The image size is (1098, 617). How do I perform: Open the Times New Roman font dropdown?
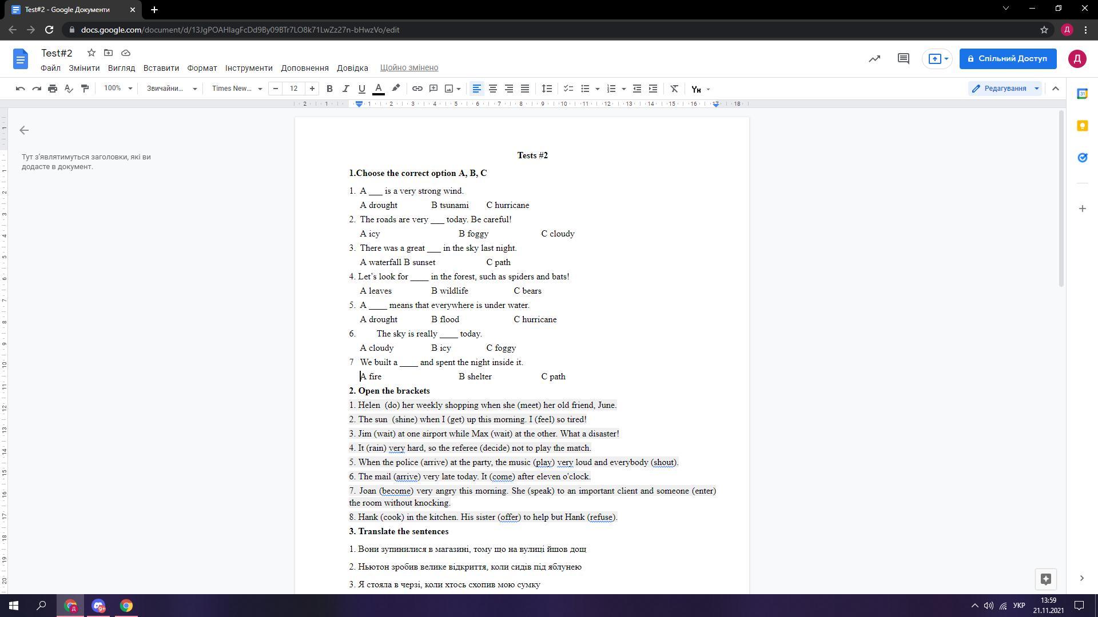(237, 89)
